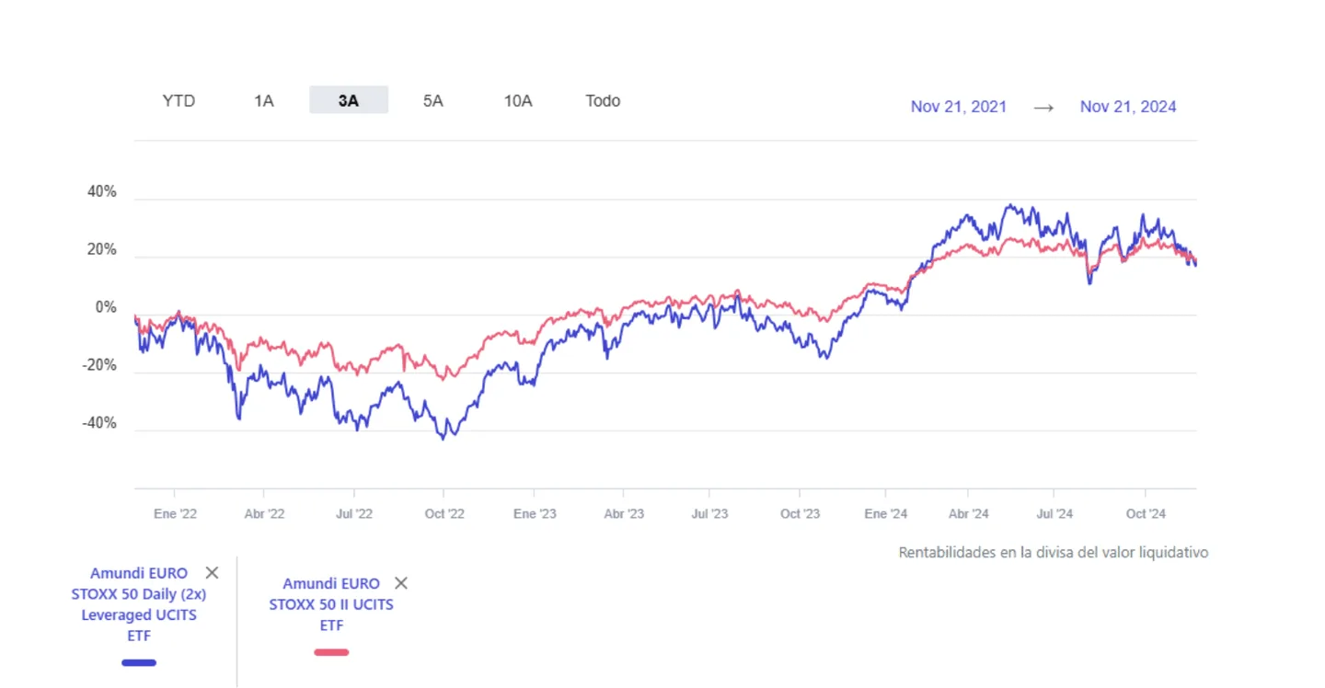Click the Oct '23 axis label
The width and height of the screenshot is (1325, 688).
click(800, 514)
